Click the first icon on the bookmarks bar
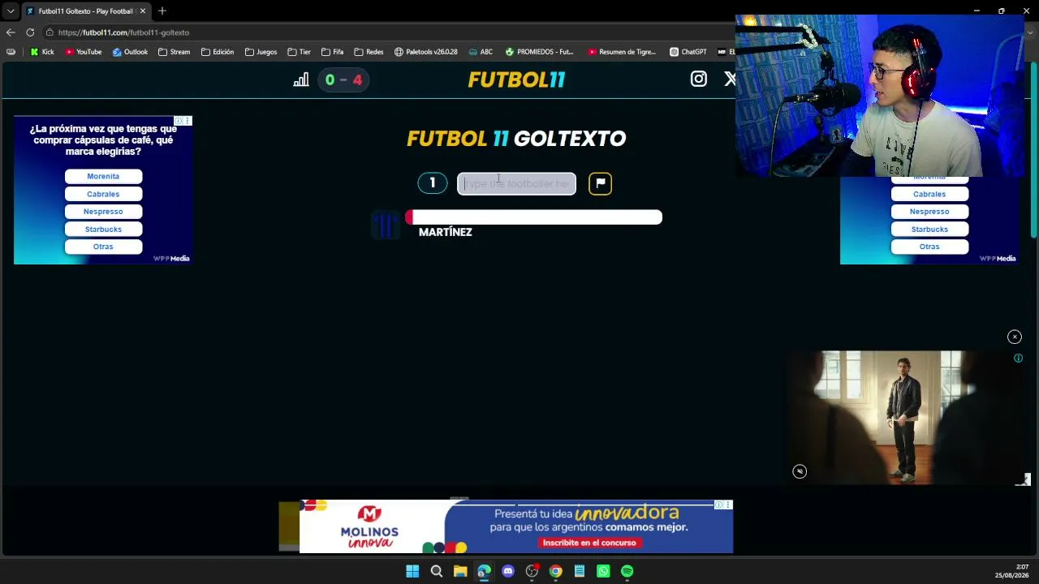Viewport: 1039px width, 584px height. click(11, 52)
